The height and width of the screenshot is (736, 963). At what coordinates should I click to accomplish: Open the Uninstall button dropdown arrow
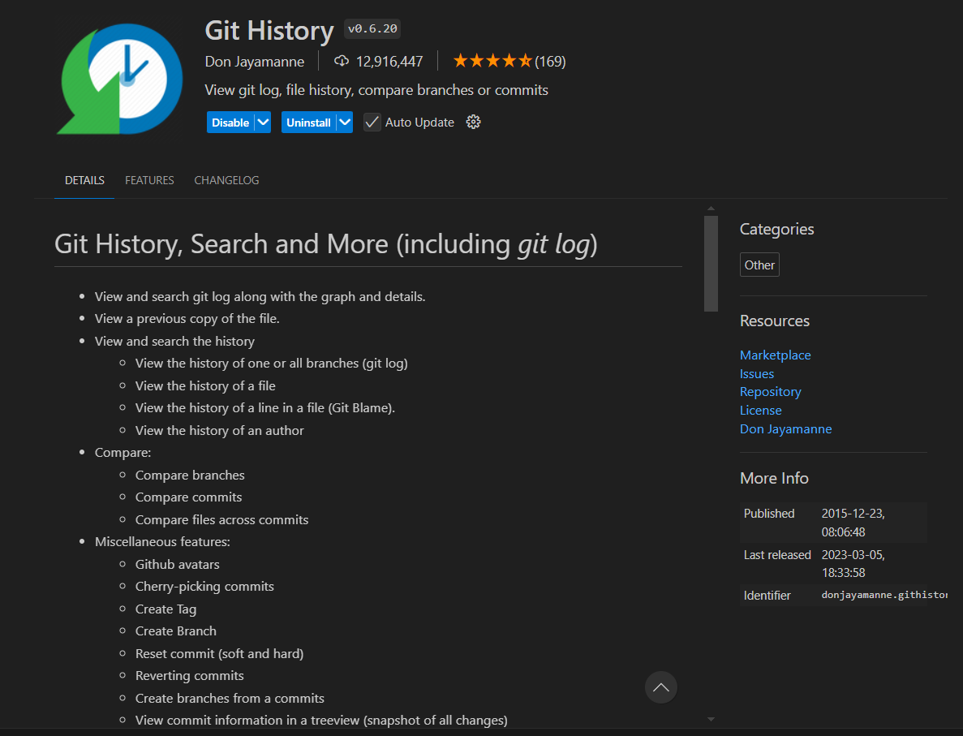(345, 123)
